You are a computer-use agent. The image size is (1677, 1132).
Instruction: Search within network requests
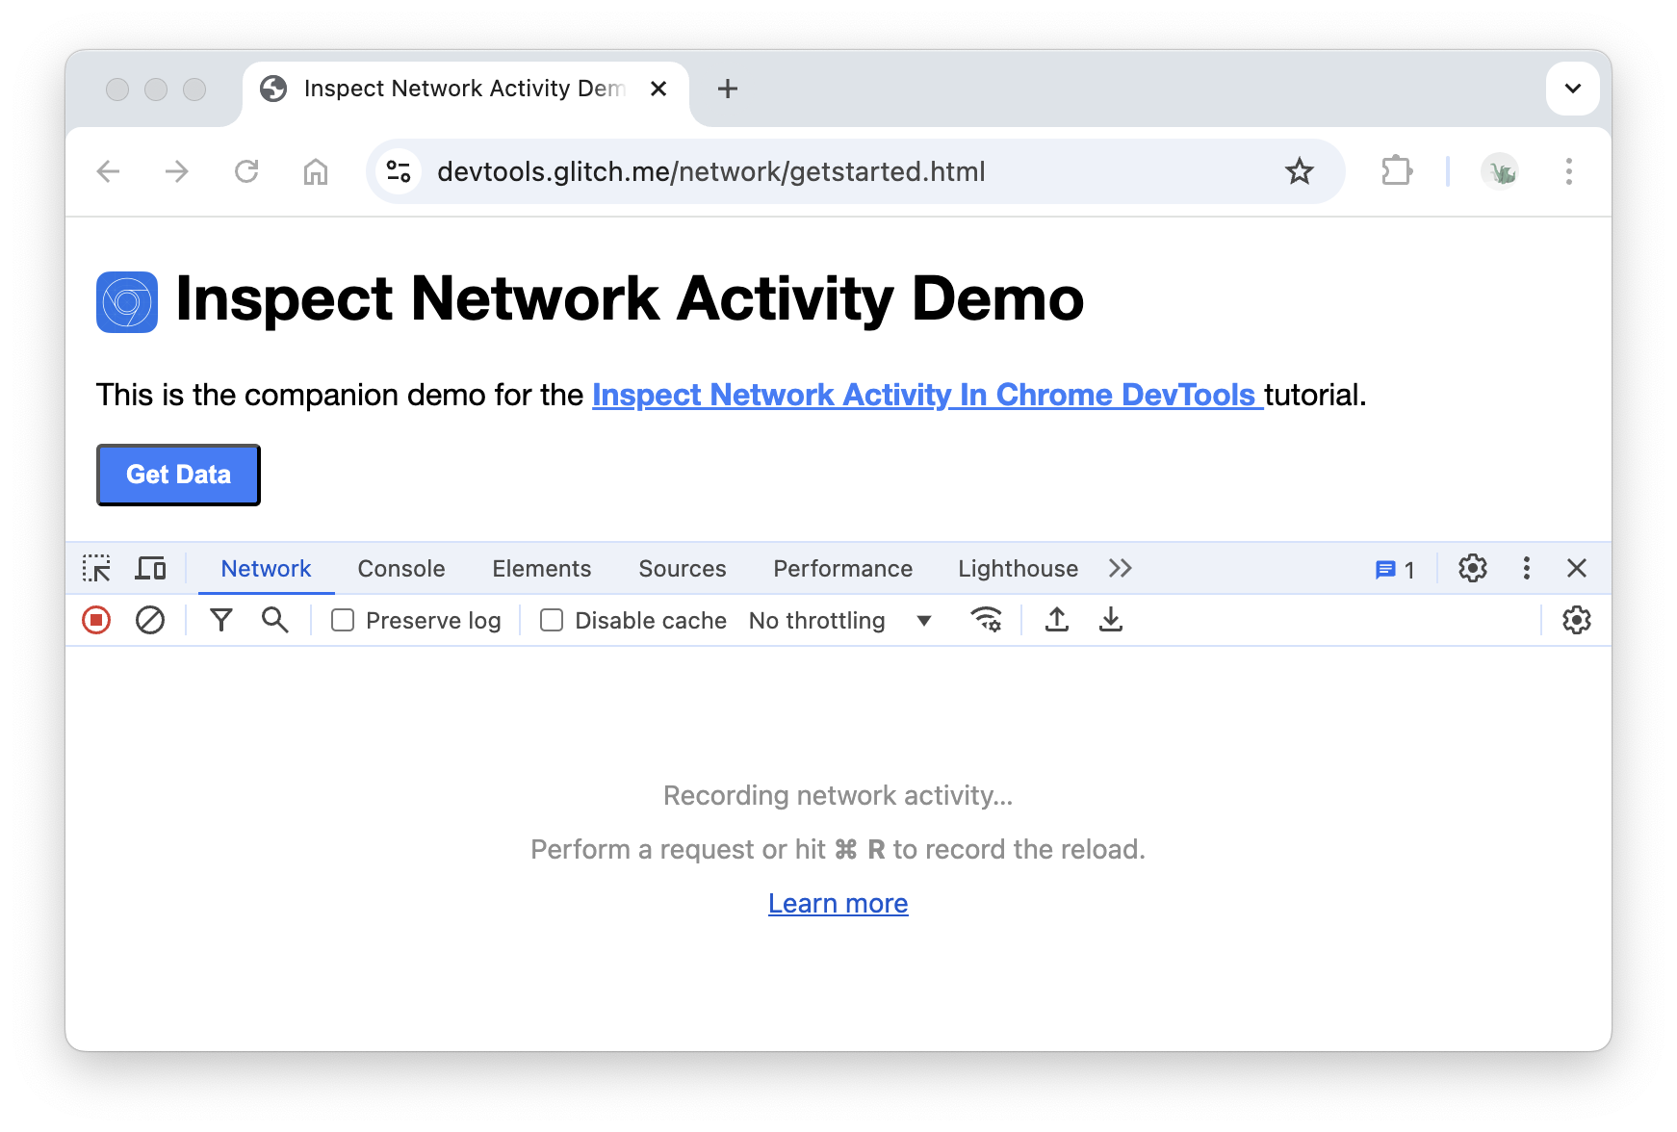coord(275,620)
